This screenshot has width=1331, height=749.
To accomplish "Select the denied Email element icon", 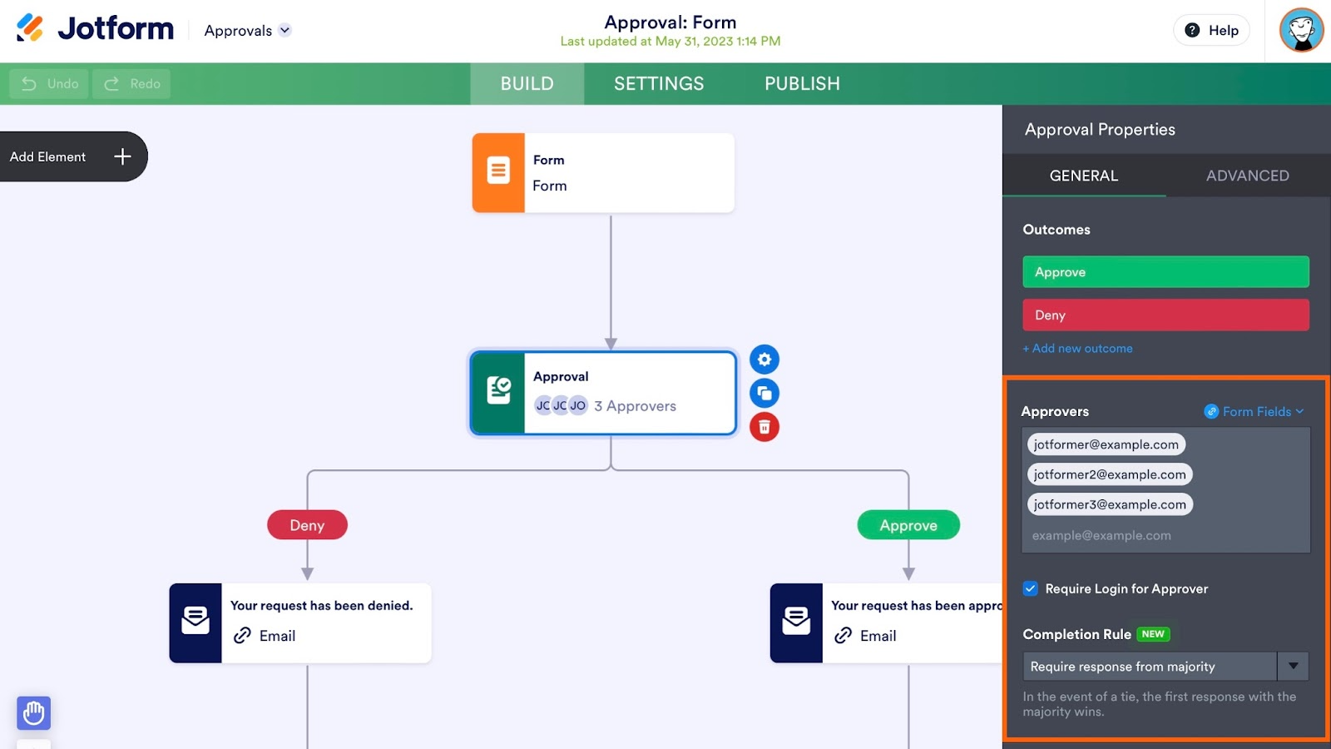I will coord(195,623).
